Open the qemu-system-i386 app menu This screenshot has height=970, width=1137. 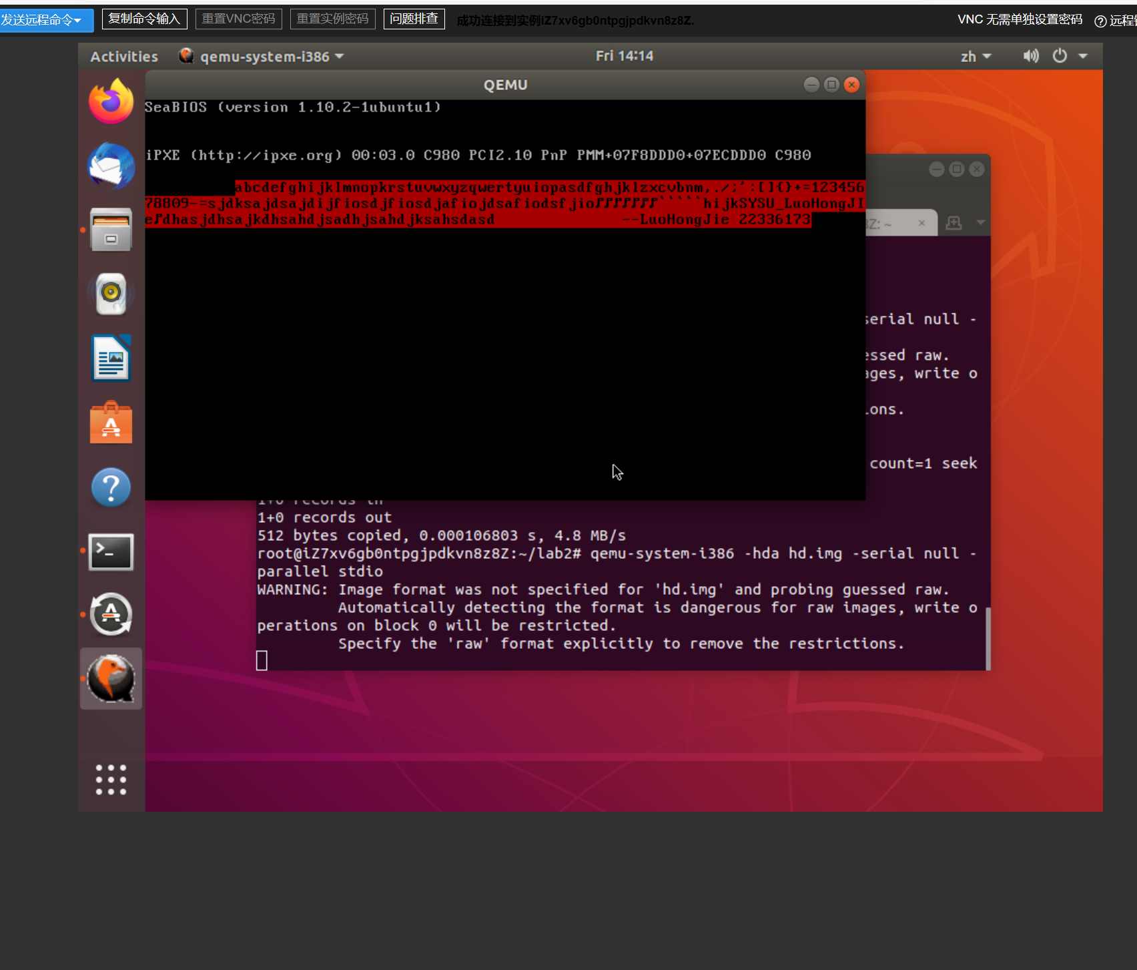(262, 57)
